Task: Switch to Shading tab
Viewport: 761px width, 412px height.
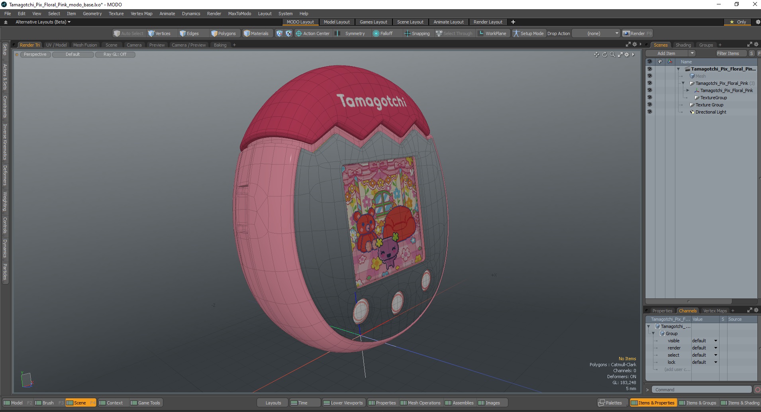Action: tap(683, 45)
